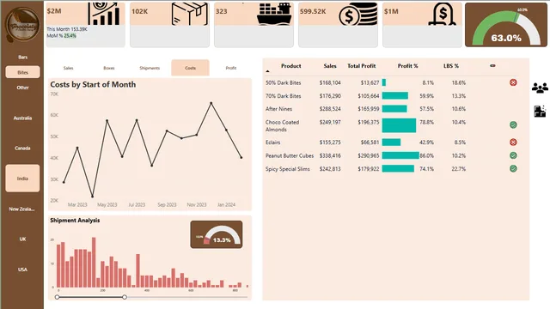Click the 63.0% gauge card

pyautogui.click(x=506, y=25)
